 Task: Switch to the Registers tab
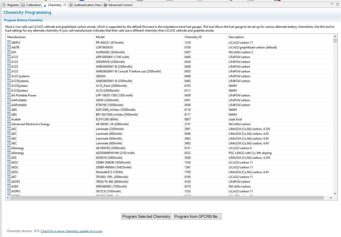12,5
